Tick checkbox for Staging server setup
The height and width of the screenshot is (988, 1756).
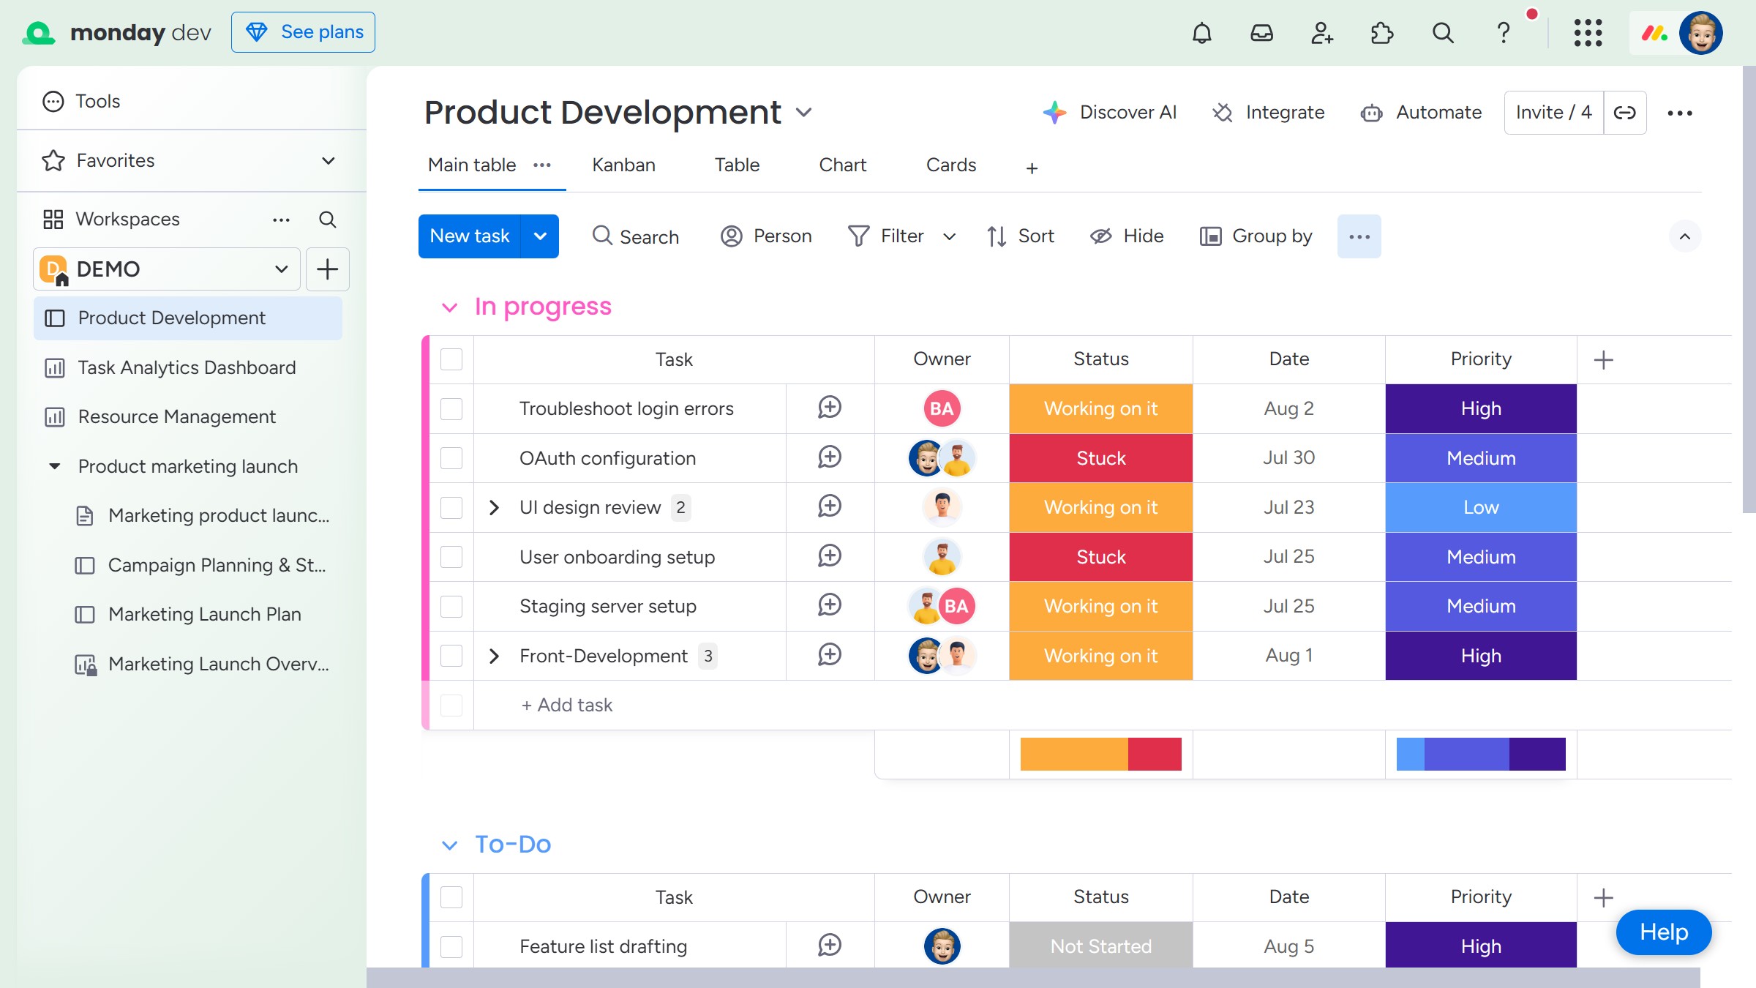[451, 607]
